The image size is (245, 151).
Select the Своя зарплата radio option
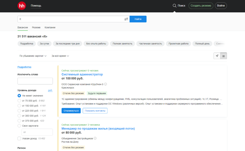19,125
